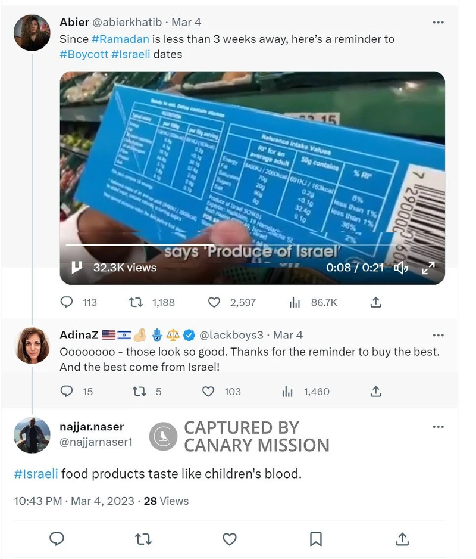Image resolution: width=476 pixels, height=559 pixels.
Task: Unmute the video sound
Action: (x=401, y=268)
